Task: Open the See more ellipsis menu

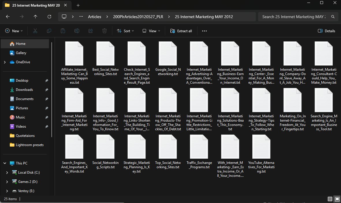Action: pos(204,31)
